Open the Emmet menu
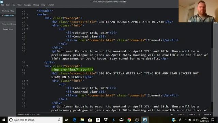 tap(50, 5)
